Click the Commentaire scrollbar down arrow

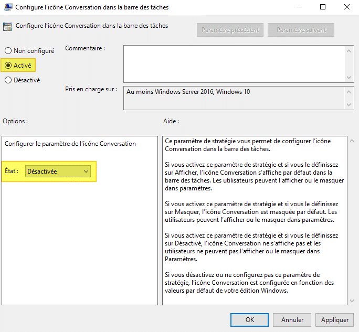(349, 77)
